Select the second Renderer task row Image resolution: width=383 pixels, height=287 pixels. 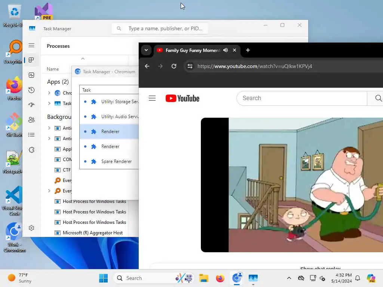[109, 146]
